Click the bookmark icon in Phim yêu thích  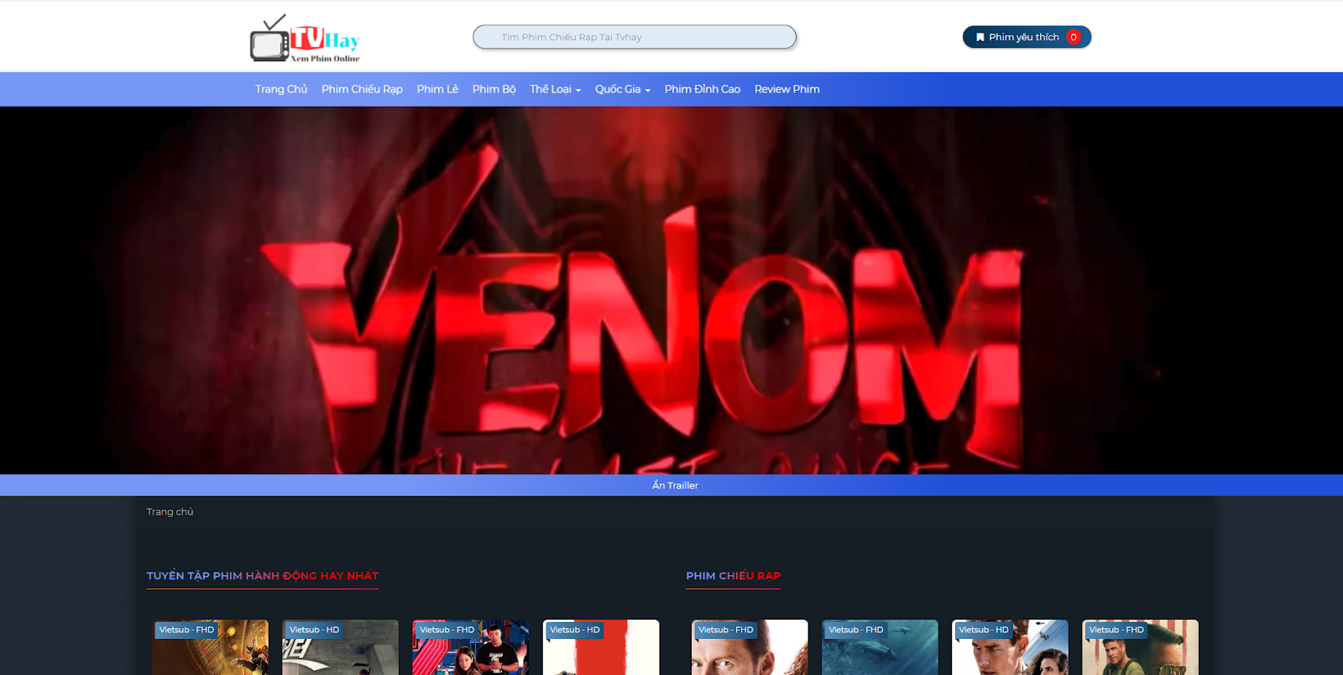pos(980,37)
